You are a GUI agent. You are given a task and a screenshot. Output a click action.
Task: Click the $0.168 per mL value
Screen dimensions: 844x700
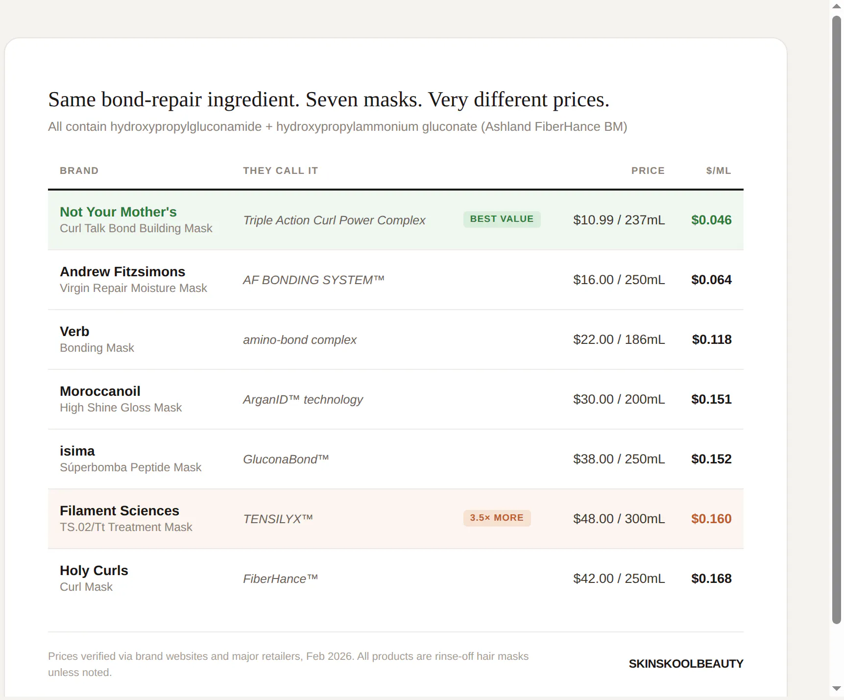click(x=711, y=579)
